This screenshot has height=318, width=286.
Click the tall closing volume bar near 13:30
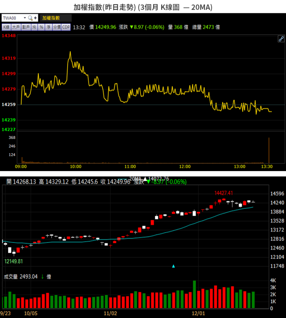269,150
